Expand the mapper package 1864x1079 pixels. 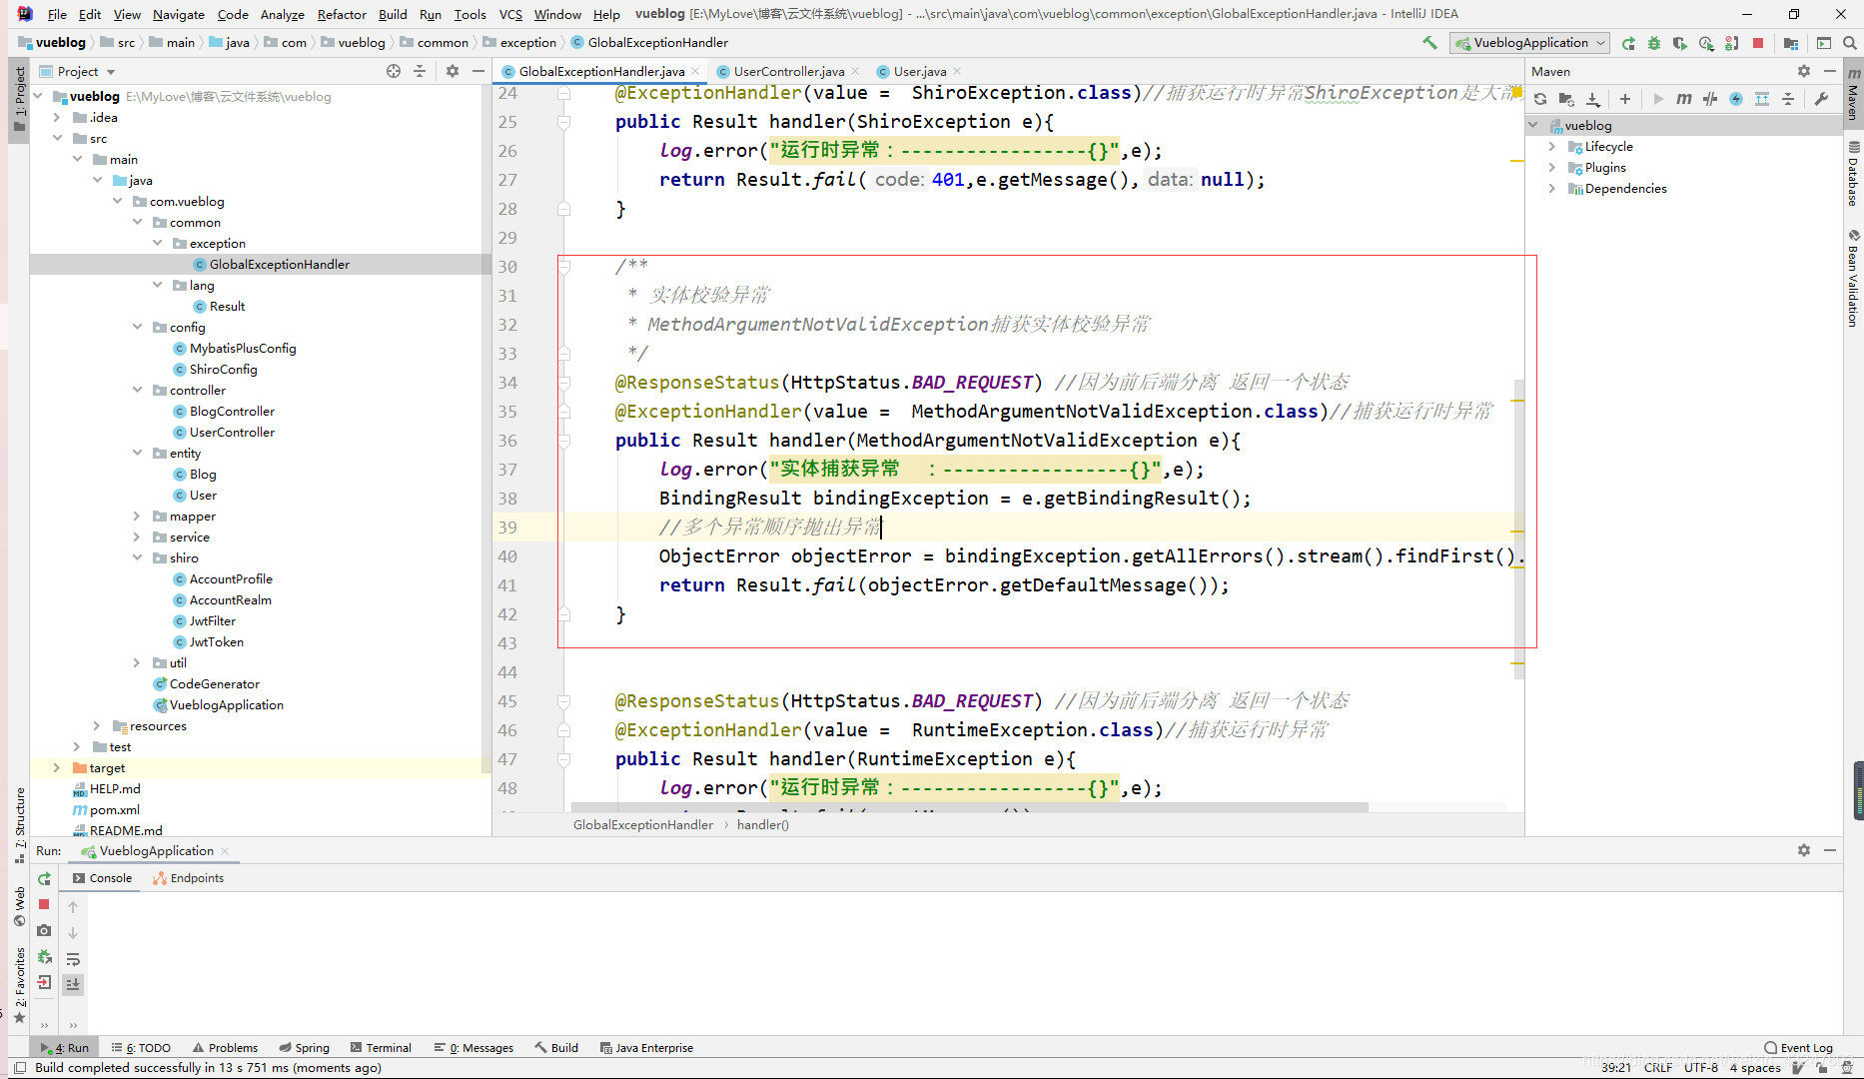(x=137, y=517)
